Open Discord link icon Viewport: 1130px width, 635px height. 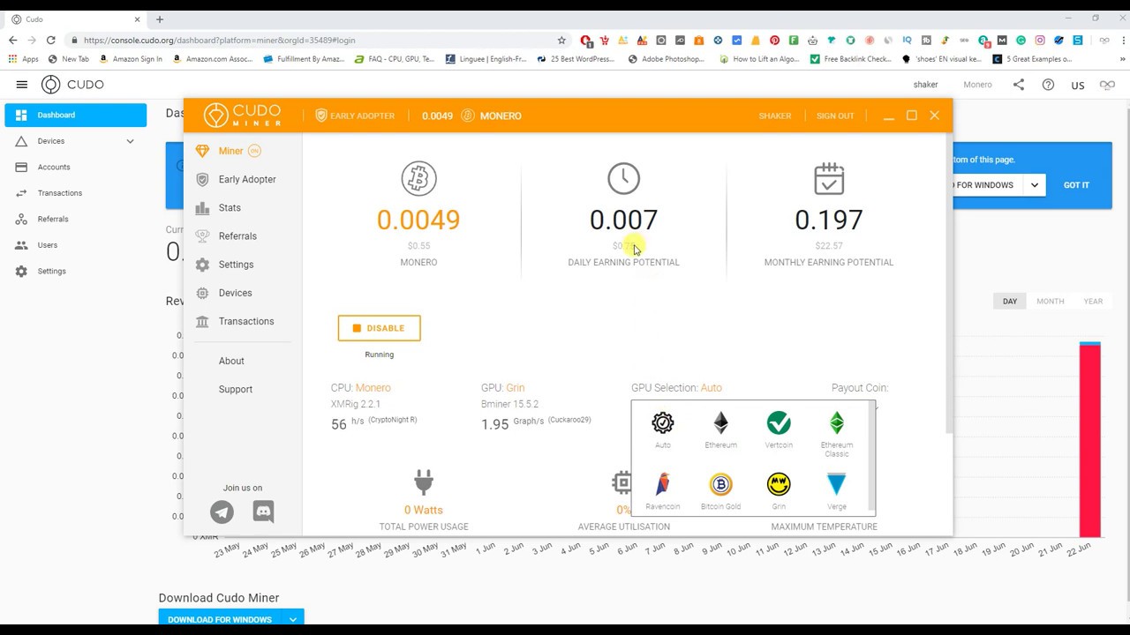pyautogui.click(x=263, y=512)
